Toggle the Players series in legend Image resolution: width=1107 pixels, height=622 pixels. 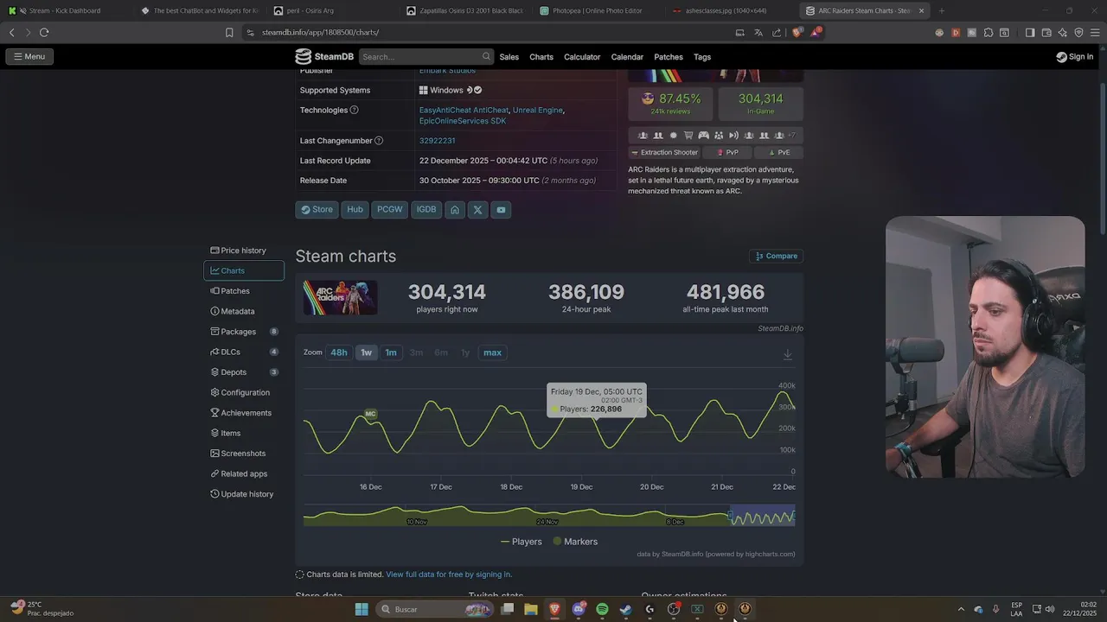point(522,542)
